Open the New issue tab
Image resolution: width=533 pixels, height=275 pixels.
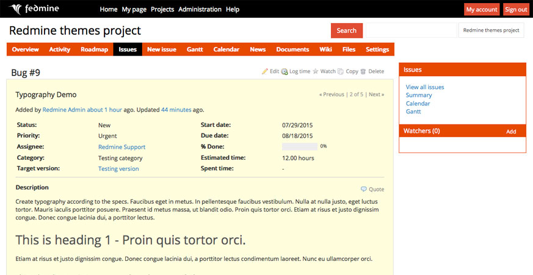click(x=162, y=49)
